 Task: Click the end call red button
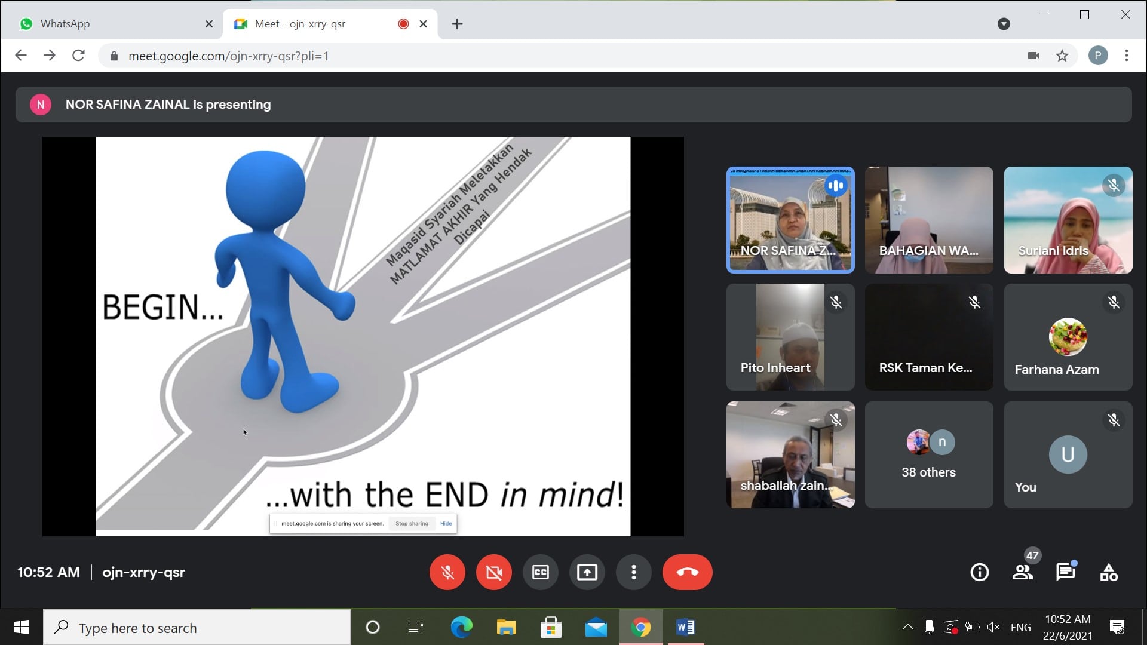tap(687, 572)
